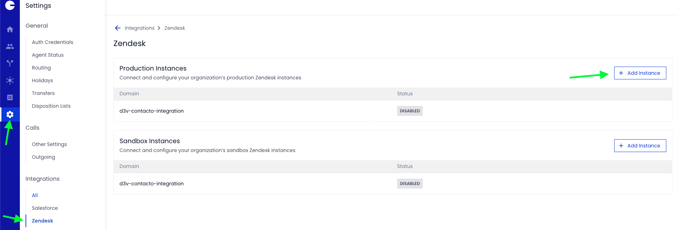Click the Sandbox Instances heading
678x230 pixels.
point(150,141)
